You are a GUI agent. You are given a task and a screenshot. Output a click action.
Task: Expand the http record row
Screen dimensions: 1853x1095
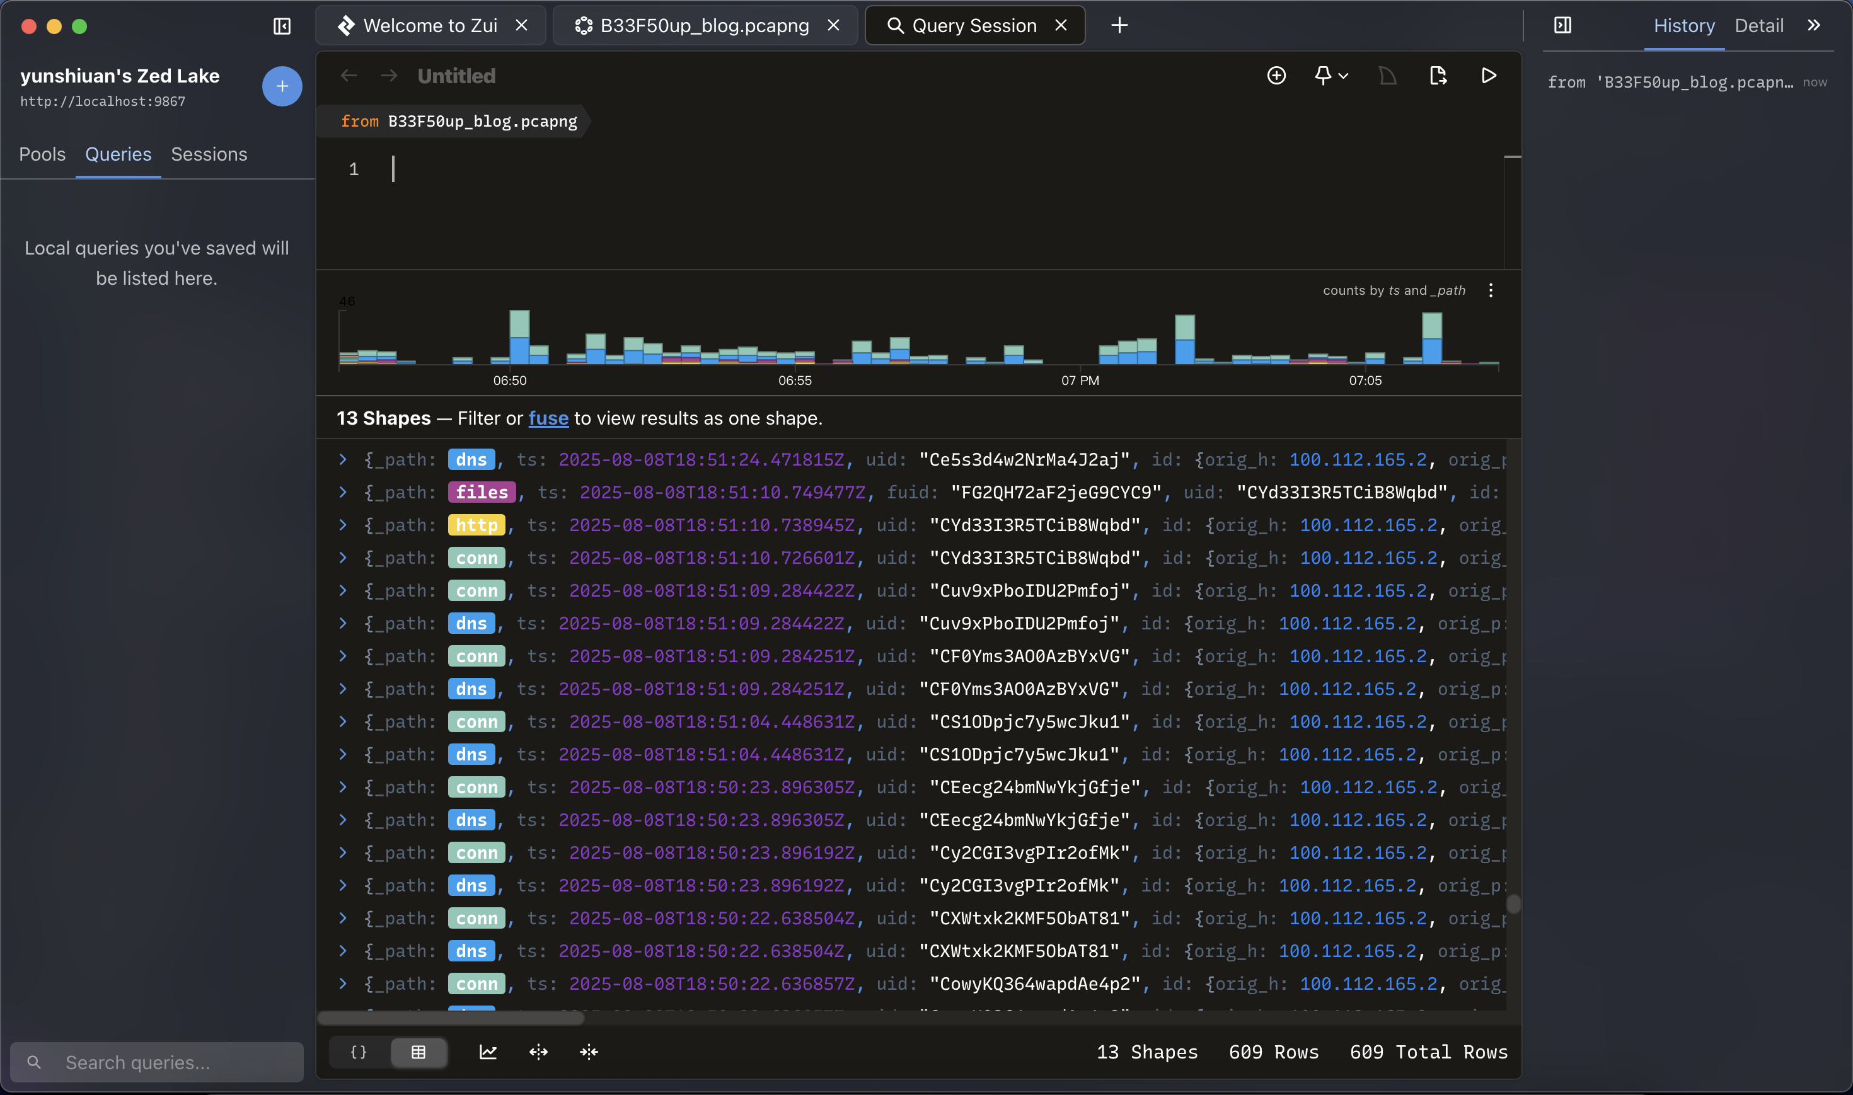point(343,525)
